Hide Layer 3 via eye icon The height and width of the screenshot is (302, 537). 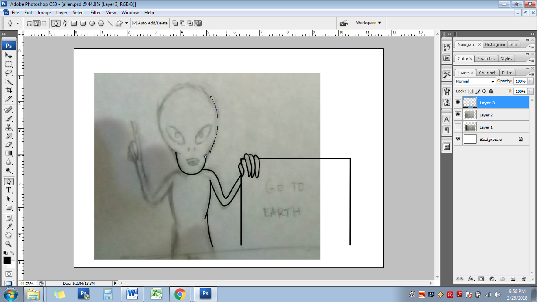pos(458,102)
